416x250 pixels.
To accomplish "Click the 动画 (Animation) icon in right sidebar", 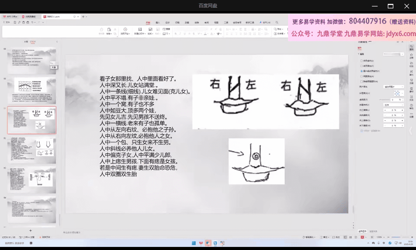I will click(411, 57).
